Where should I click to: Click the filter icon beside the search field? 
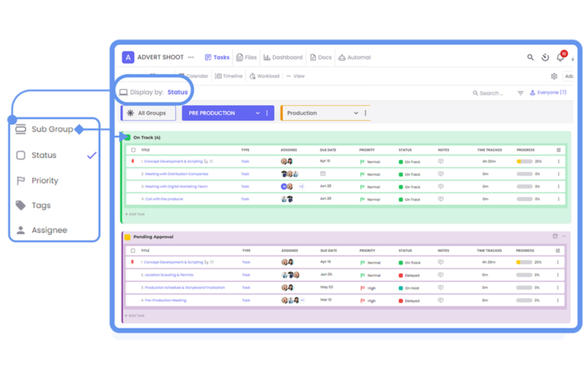pyautogui.click(x=520, y=92)
